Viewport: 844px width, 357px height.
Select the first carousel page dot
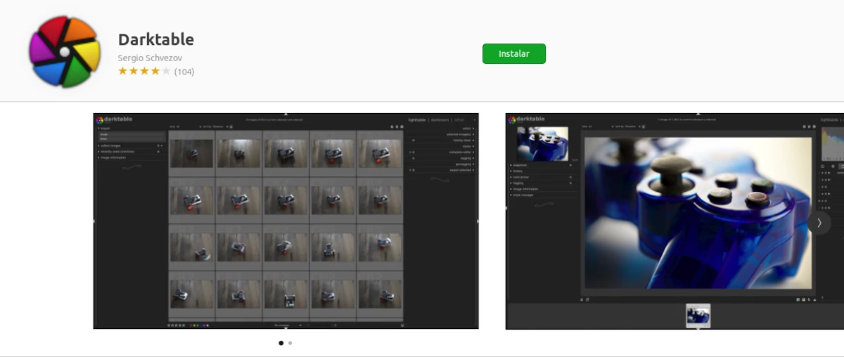(x=281, y=343)
